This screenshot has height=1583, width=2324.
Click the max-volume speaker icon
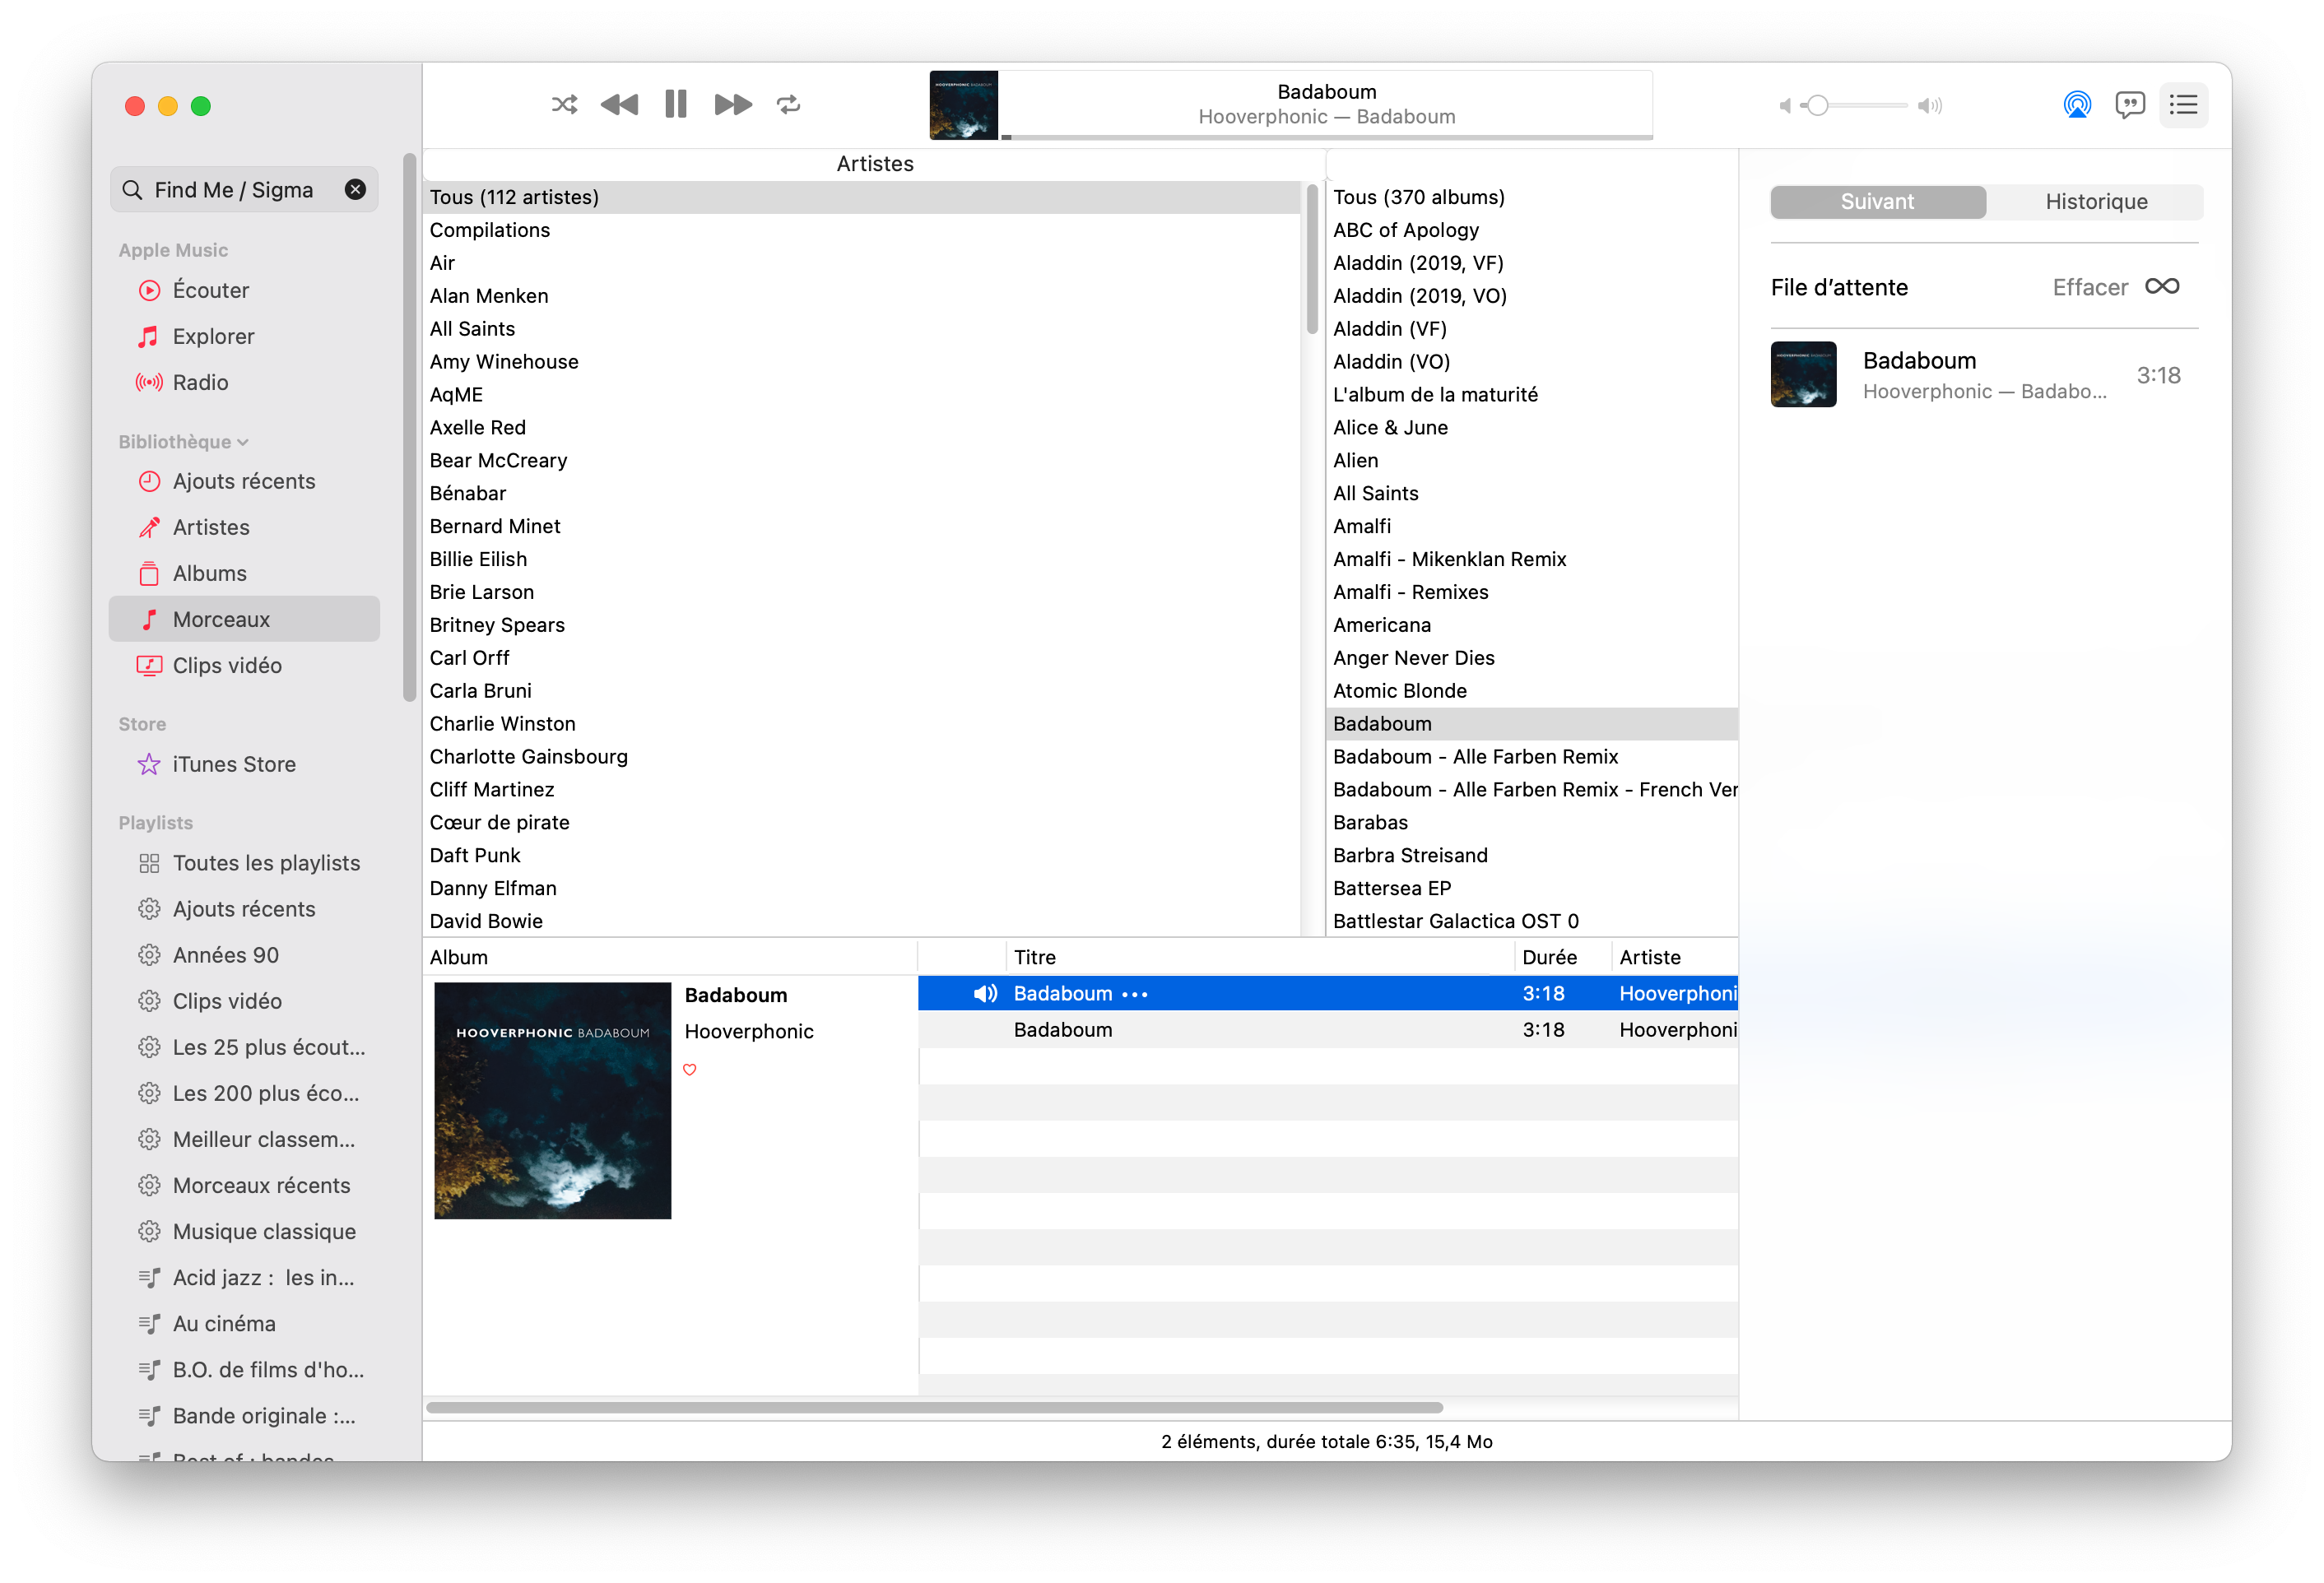1929,106
